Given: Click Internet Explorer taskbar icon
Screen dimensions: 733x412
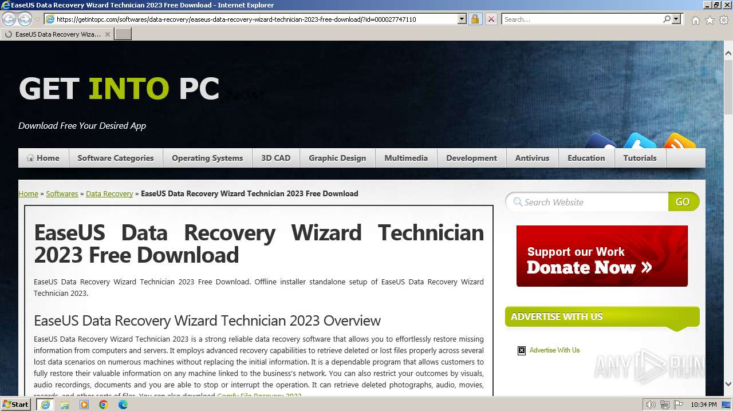Looking at the screenshot, I should pyautogui.click(x=45, y=405).
